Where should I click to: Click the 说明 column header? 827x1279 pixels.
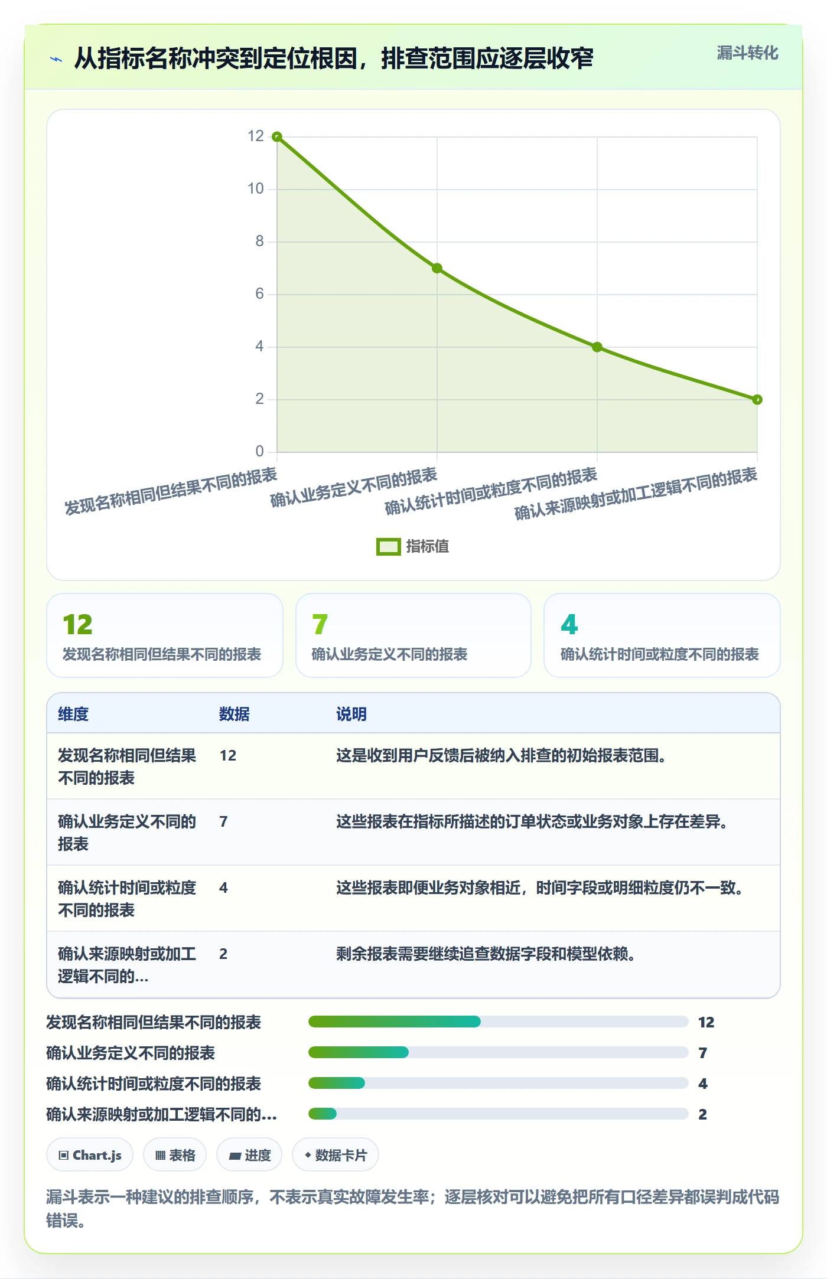click(x=351, y=714)
